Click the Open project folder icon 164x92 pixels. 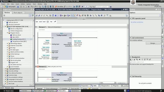[x=5, y=6]
